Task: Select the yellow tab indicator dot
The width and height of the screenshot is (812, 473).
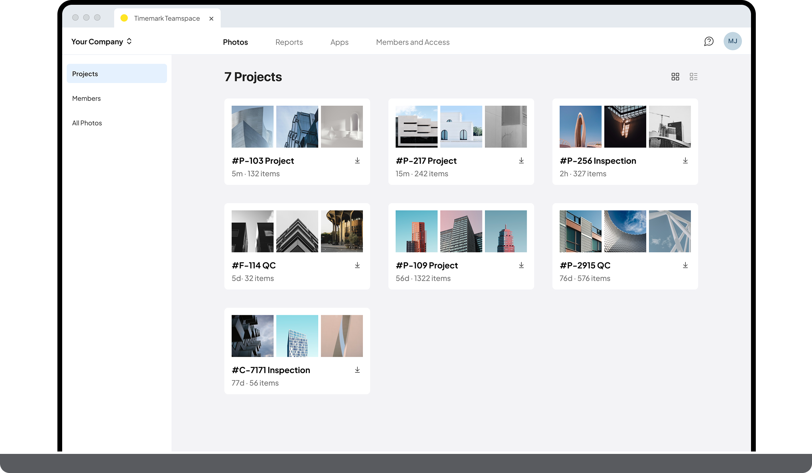Action: [124, 18]
